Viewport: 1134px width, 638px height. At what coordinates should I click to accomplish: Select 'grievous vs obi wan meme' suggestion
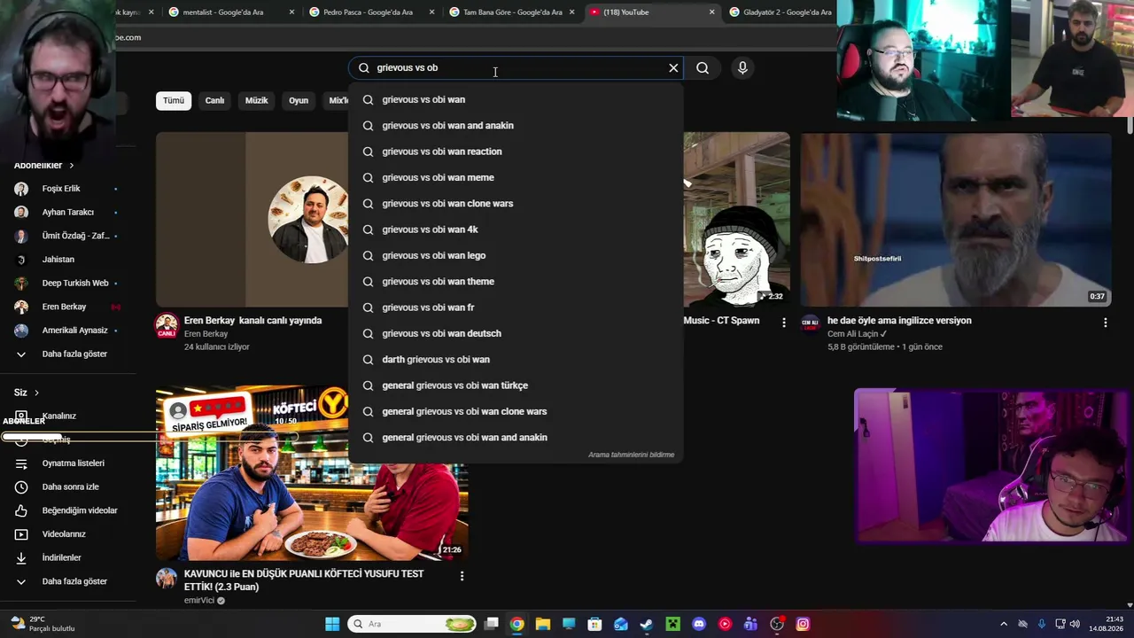click(x=516, y=177)
